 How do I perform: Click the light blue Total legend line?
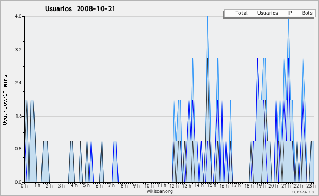click(x=229, y=13)
